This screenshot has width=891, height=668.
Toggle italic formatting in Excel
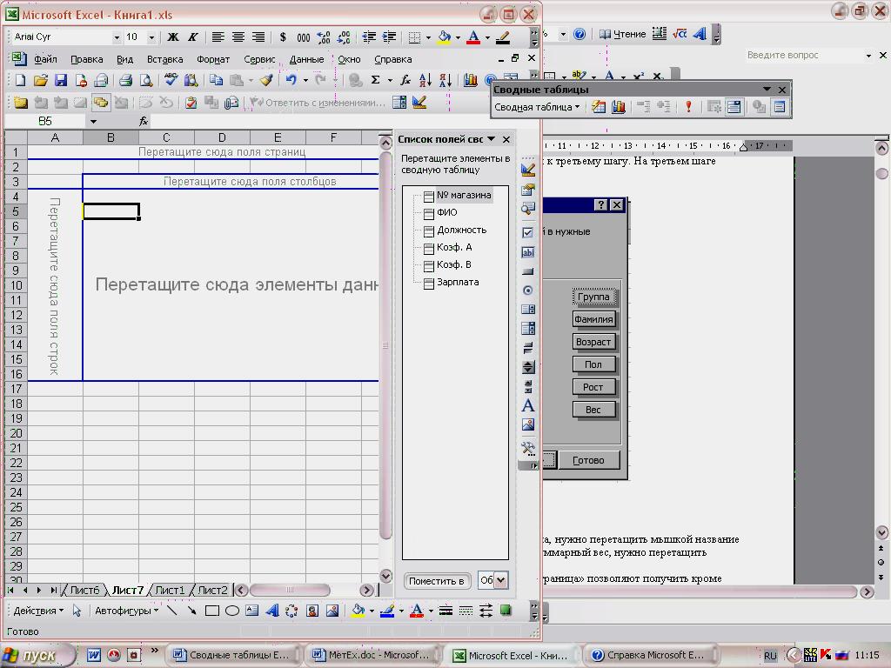pos(193,37)
